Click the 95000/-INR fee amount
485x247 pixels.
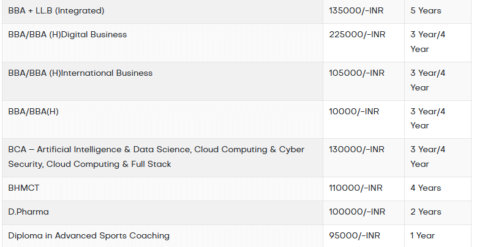tap(355, 236)
